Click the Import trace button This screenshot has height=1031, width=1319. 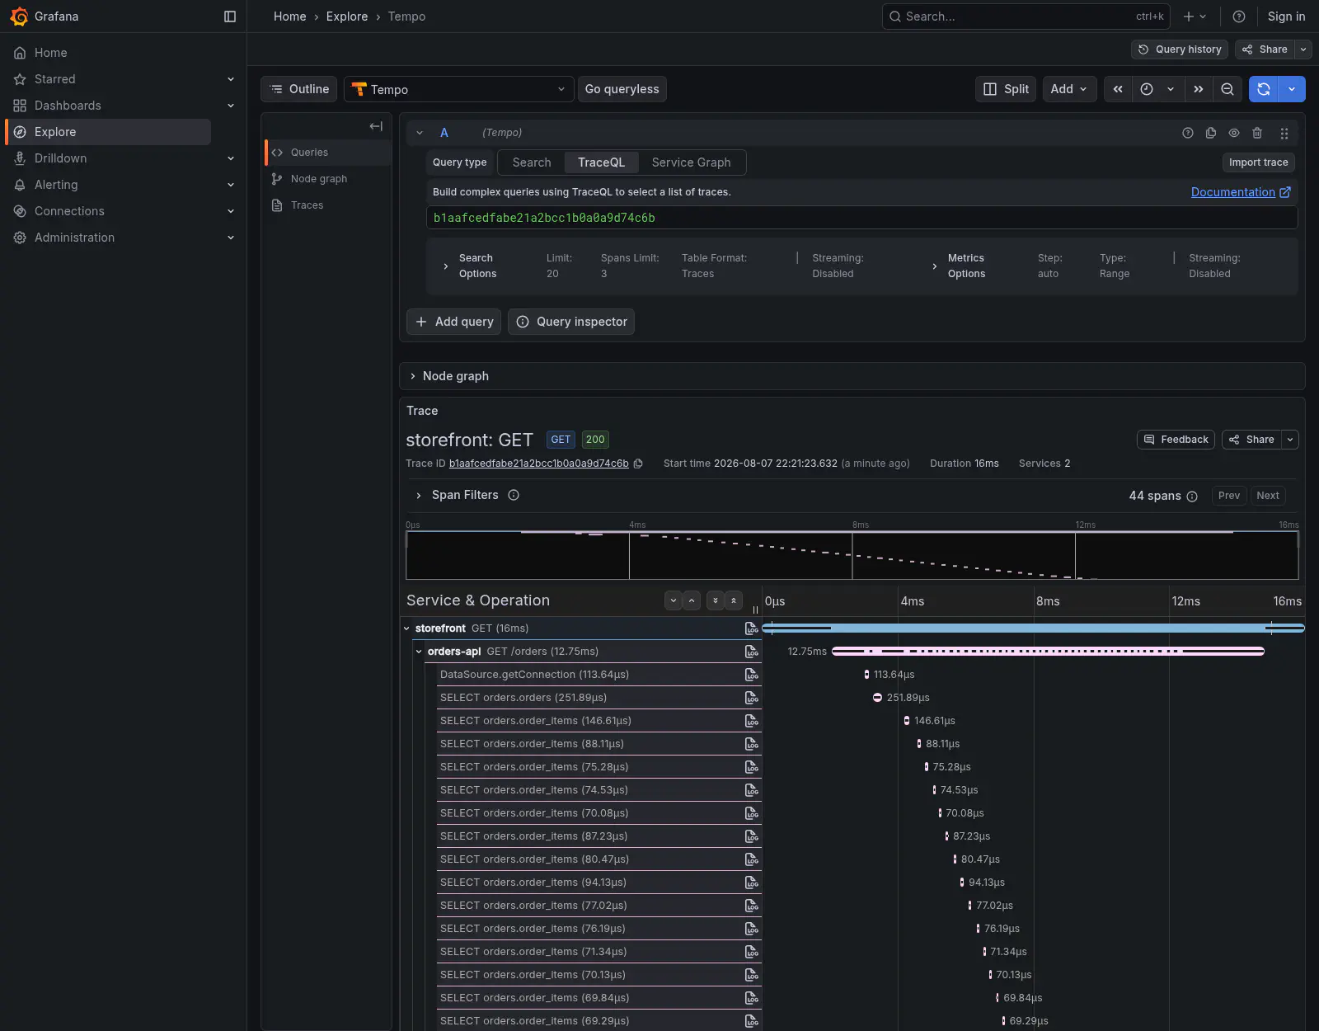point(1258,162)
